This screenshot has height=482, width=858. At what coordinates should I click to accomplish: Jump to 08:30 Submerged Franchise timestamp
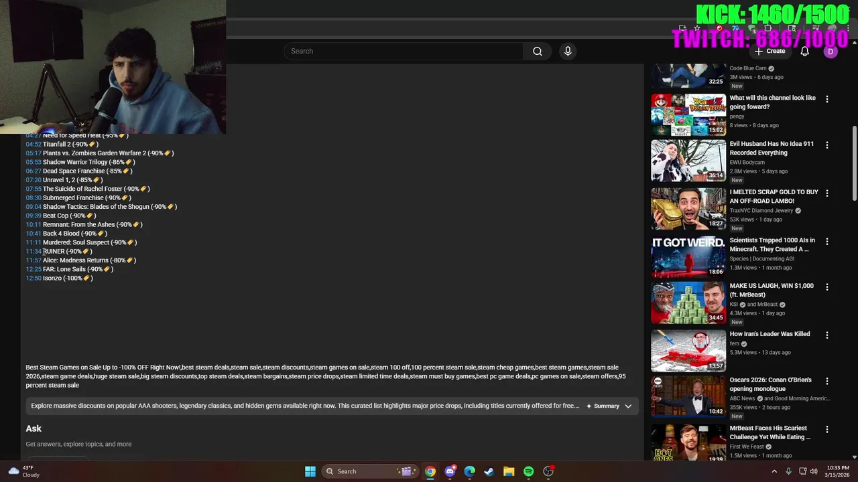34,197
